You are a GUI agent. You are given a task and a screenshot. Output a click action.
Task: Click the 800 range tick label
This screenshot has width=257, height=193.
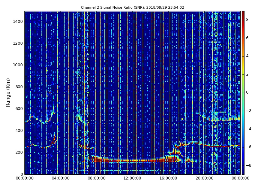[x=19, y=87]
